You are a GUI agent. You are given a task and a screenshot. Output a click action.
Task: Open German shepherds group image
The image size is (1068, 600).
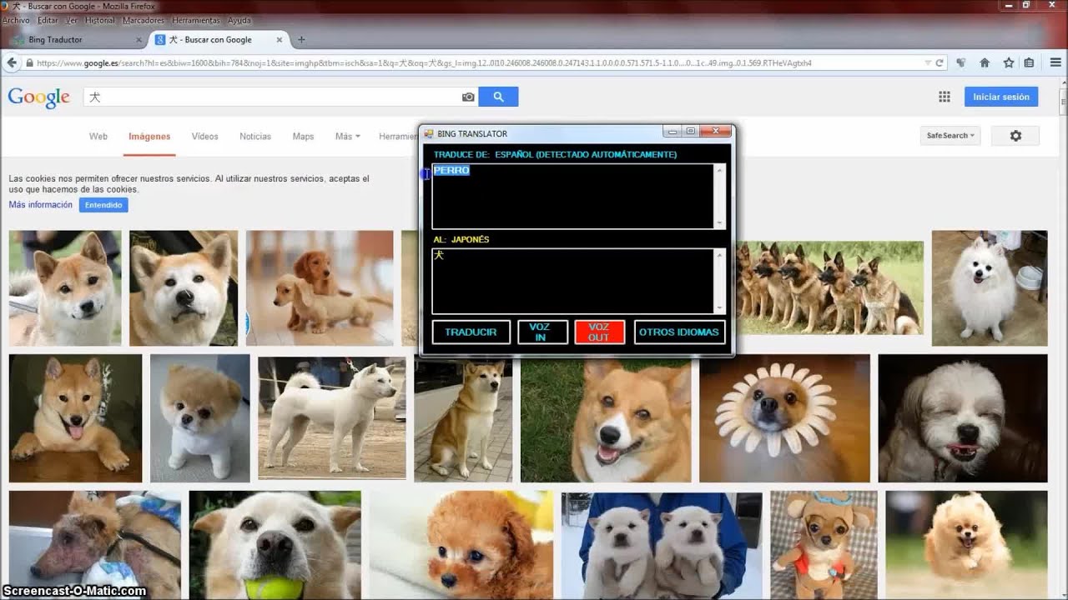829,288
